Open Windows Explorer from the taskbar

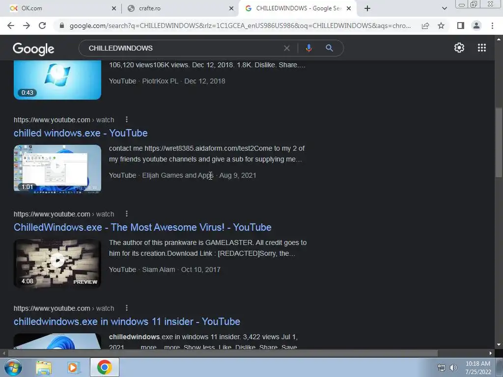[x=44, y=367]
